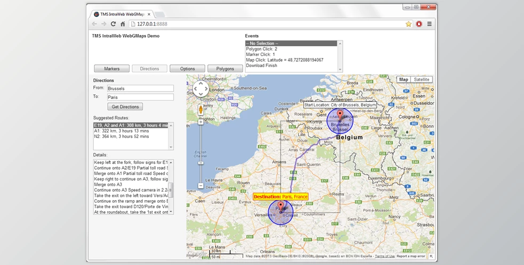524x265 pixels.
Task: Click Details list scroll up arrow
Action: pos(171,162)
